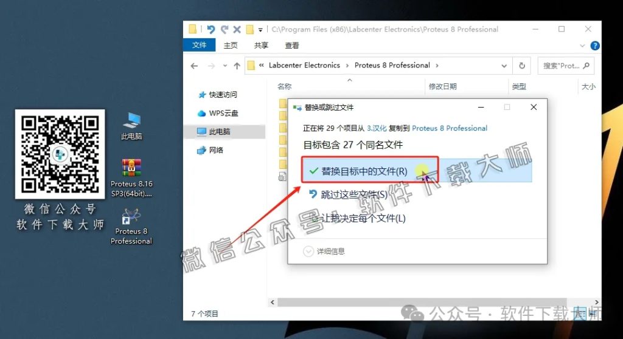Refresh the folder view
The width and height of the screenshot is (623, 339).
[522, 66]
